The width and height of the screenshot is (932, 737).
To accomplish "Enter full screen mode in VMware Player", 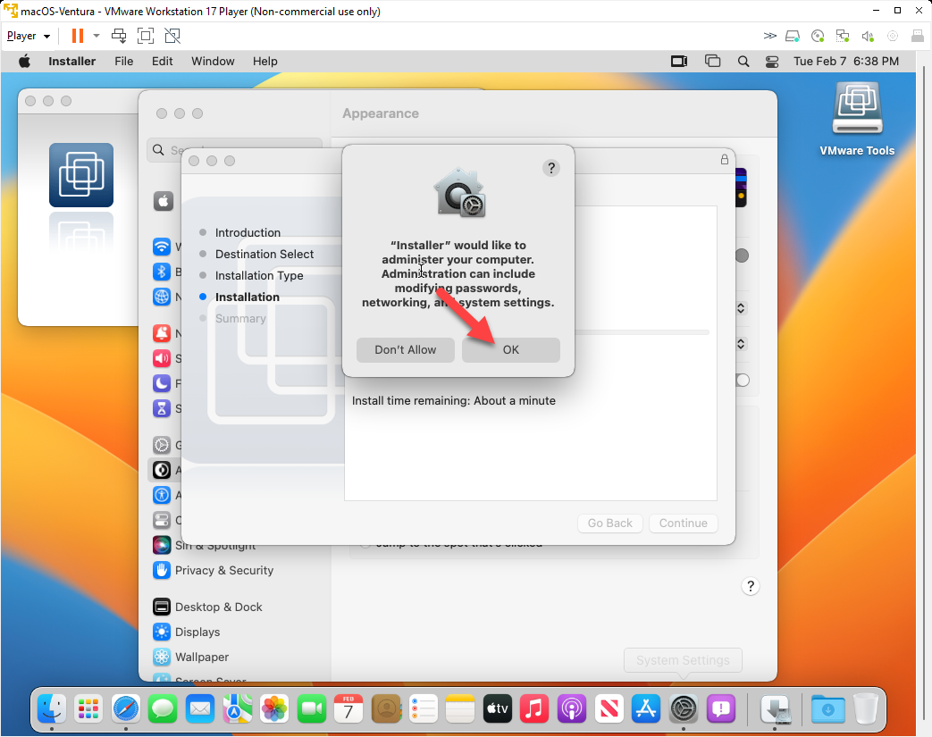I will 146,36.
